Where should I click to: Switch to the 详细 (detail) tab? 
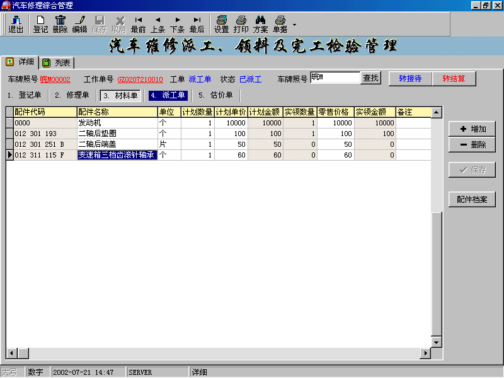[20, 62]
